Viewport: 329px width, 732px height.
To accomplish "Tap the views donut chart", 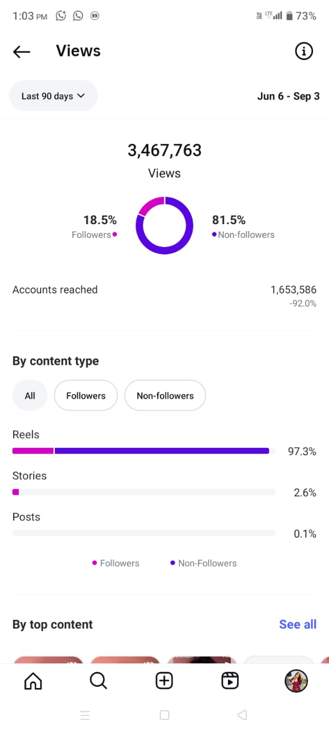I will coord(164,225).
